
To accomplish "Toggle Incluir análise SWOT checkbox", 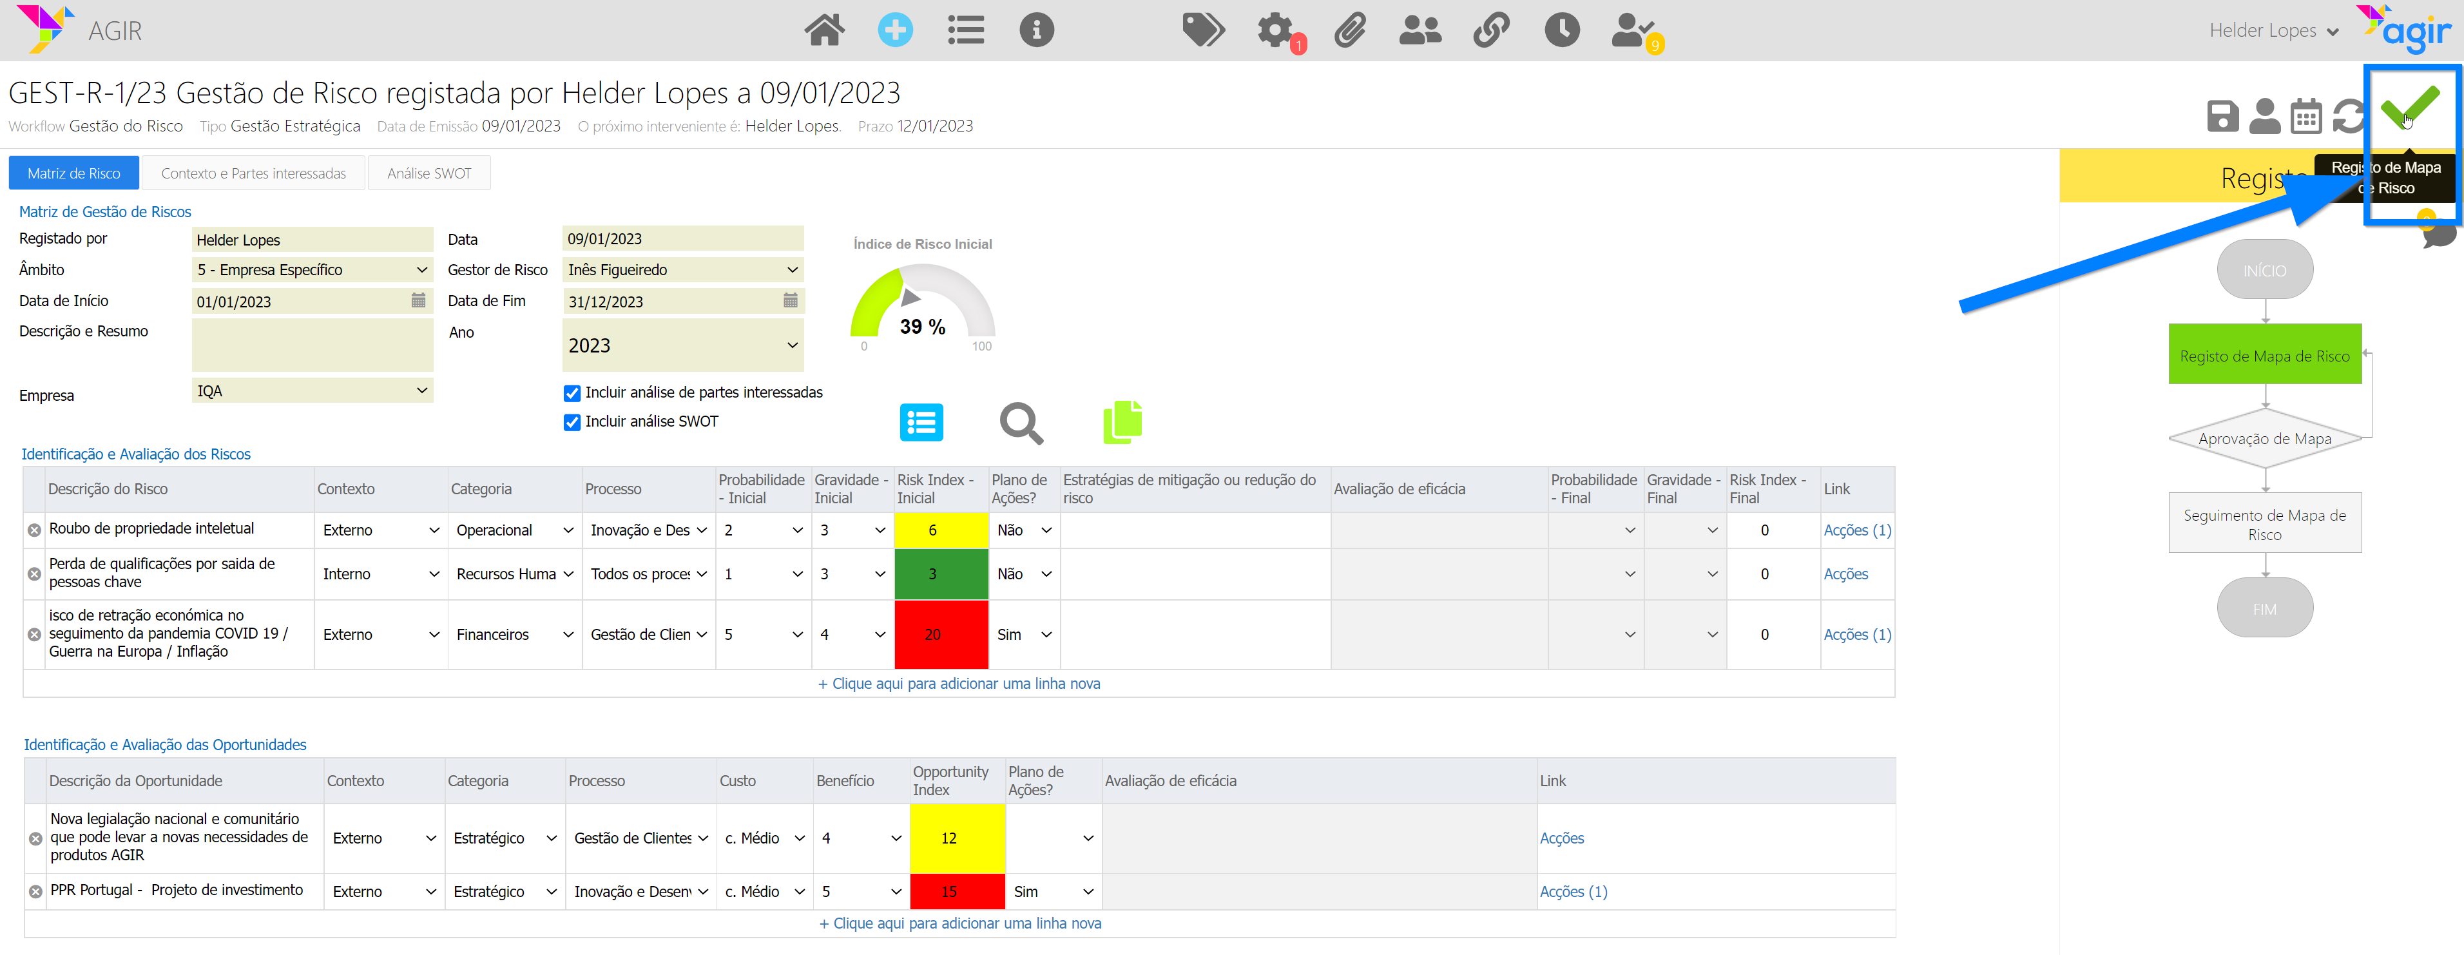I will [x=572, y=422].
